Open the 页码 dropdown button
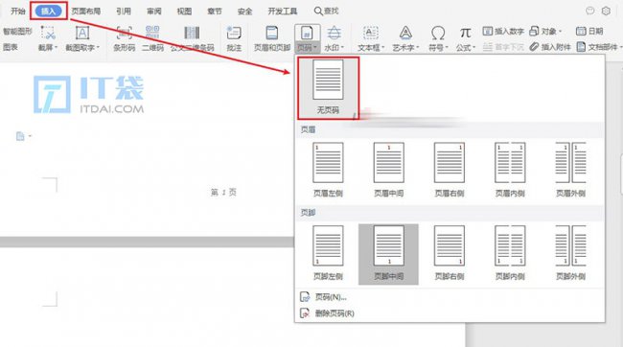This screenshot has width=623, height=347. point(307,38)
